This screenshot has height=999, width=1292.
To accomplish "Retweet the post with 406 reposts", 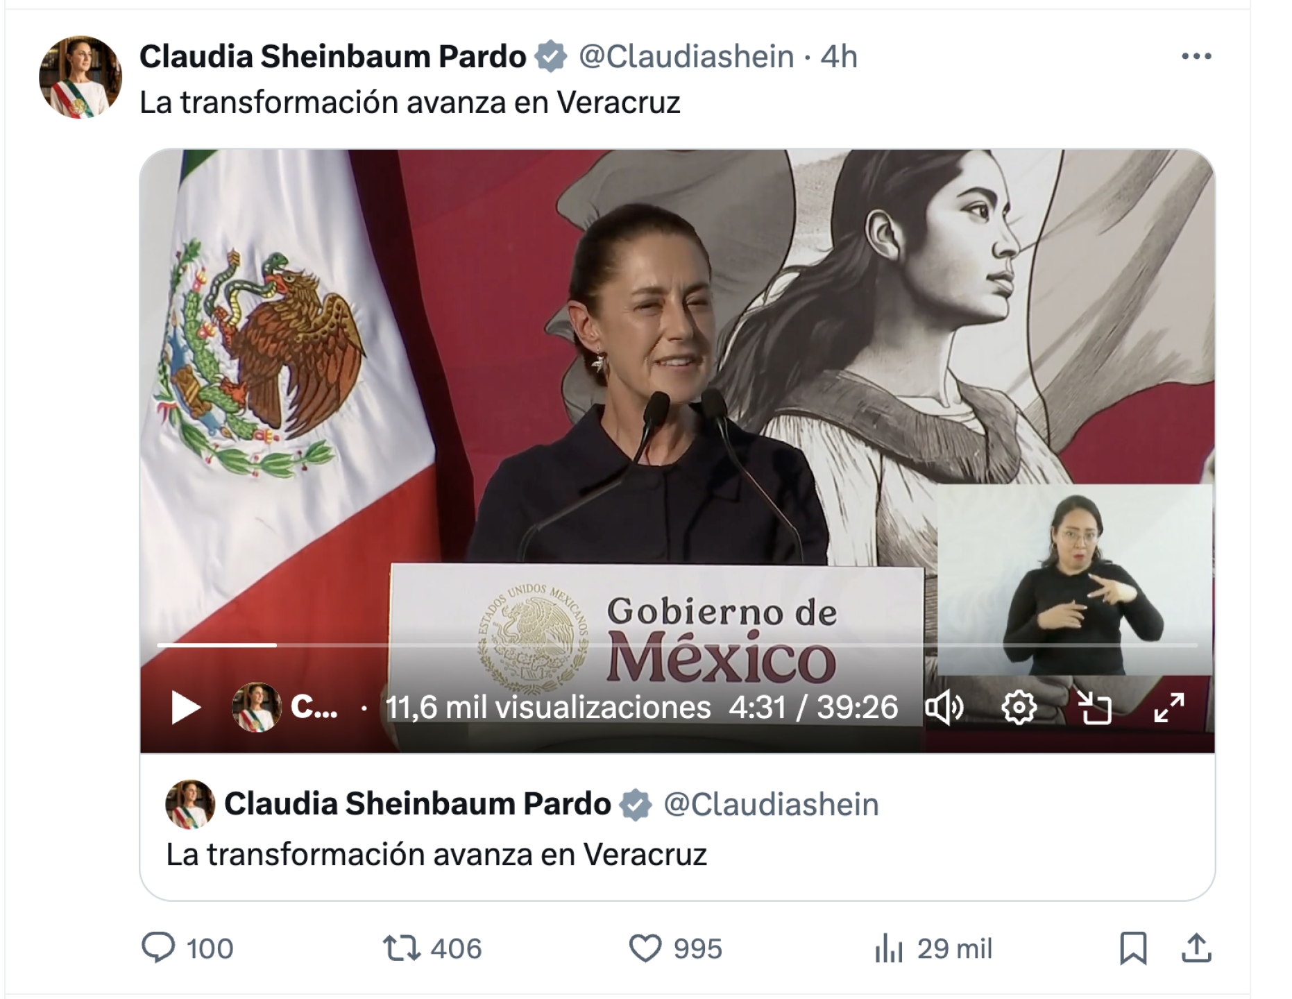I will point(432,948).
